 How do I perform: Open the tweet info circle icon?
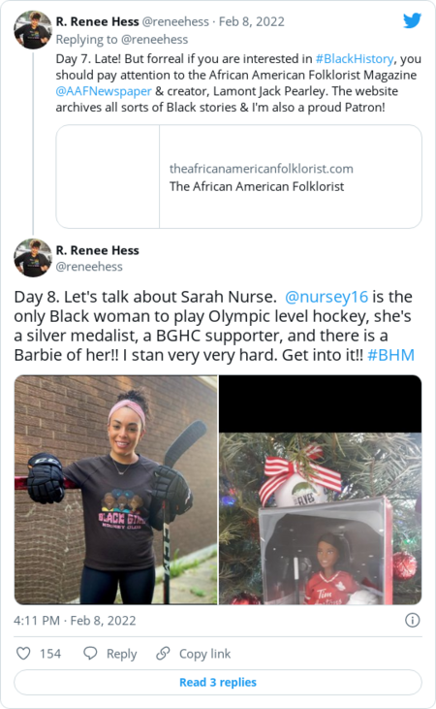[412, 620]
